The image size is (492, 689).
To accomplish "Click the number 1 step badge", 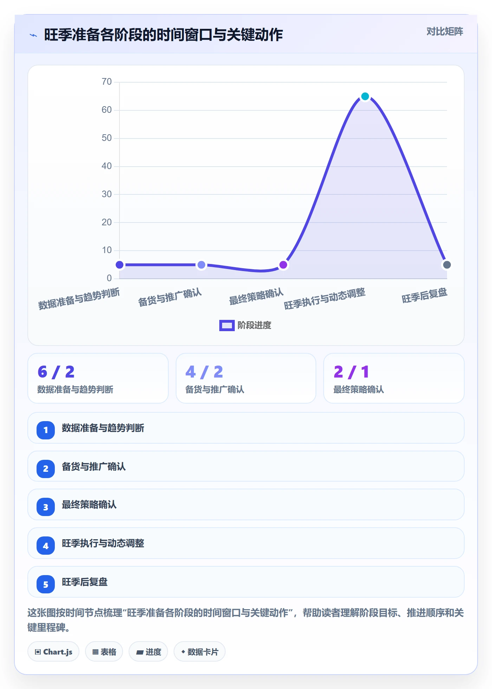I will pos(46,430).
